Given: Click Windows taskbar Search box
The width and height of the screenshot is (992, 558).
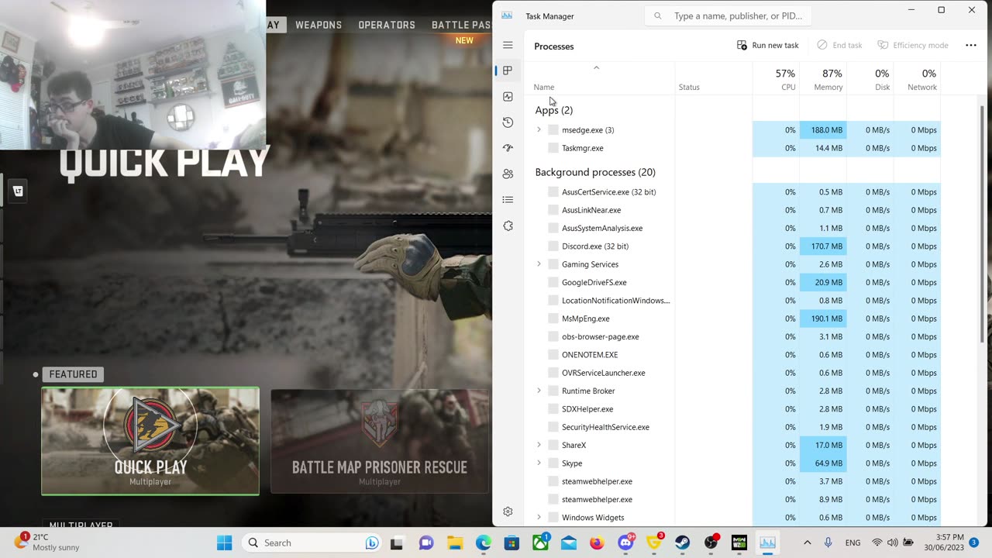Looking at the screenshot, I should point(313,543).
